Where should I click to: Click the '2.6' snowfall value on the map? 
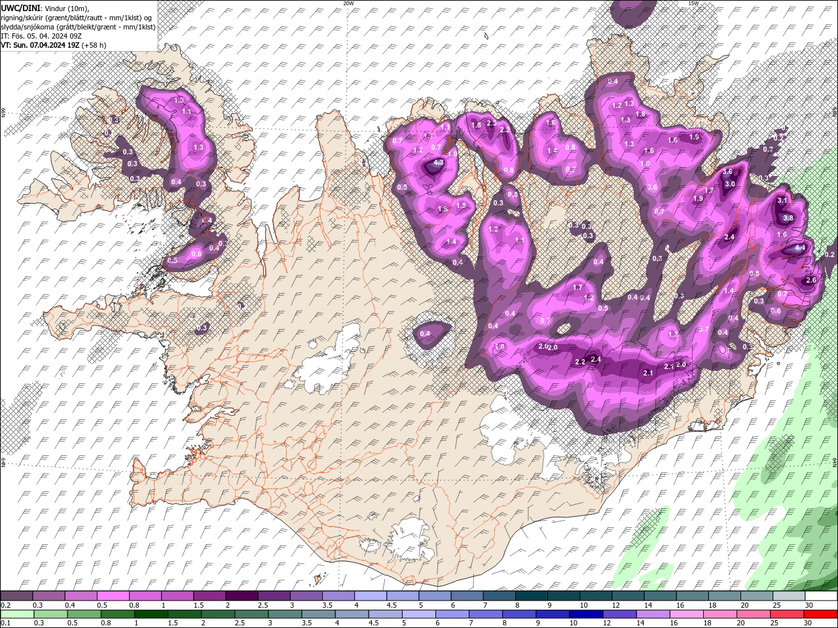811,280
